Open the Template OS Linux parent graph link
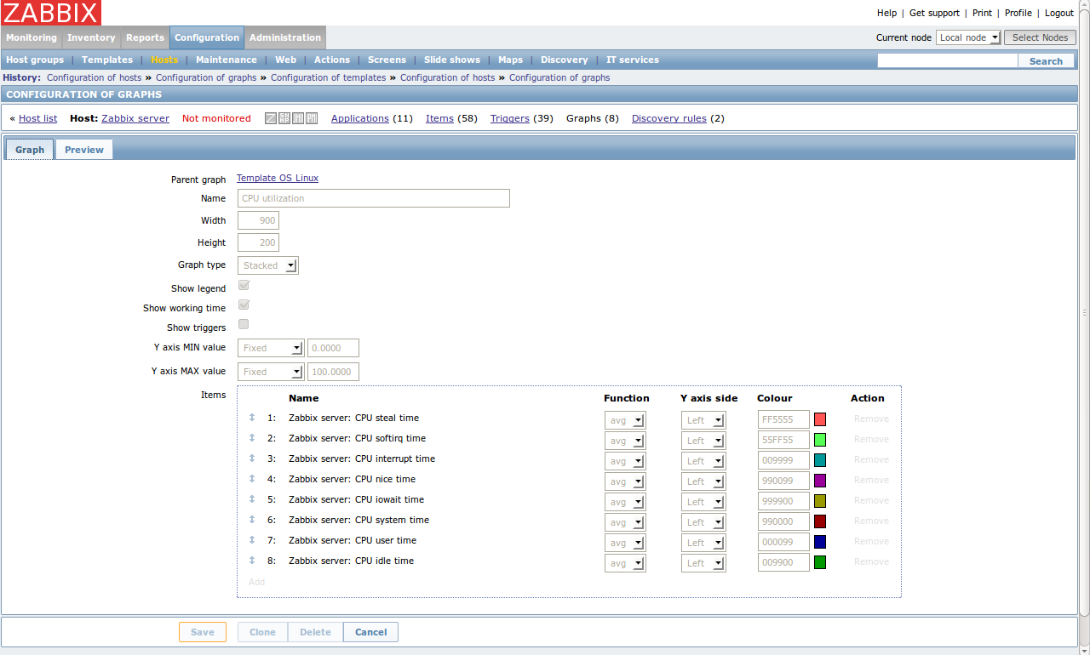This screenshot has height=655, width=1090. click(278, 178)
